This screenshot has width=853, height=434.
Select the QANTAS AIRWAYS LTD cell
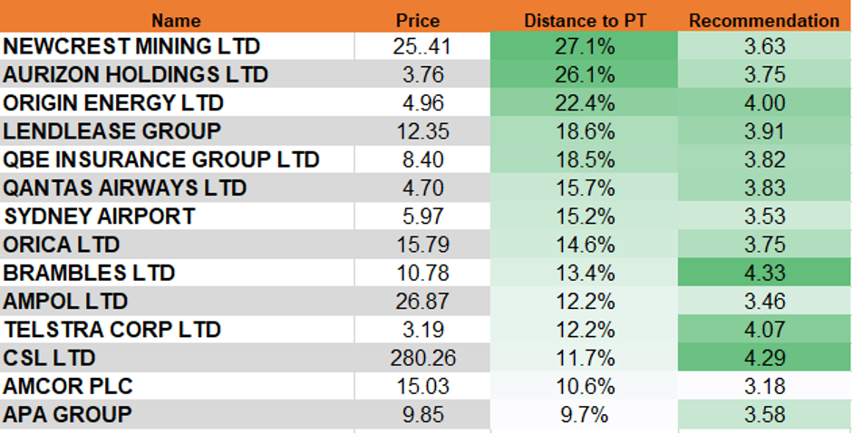[x=177, y=187]
